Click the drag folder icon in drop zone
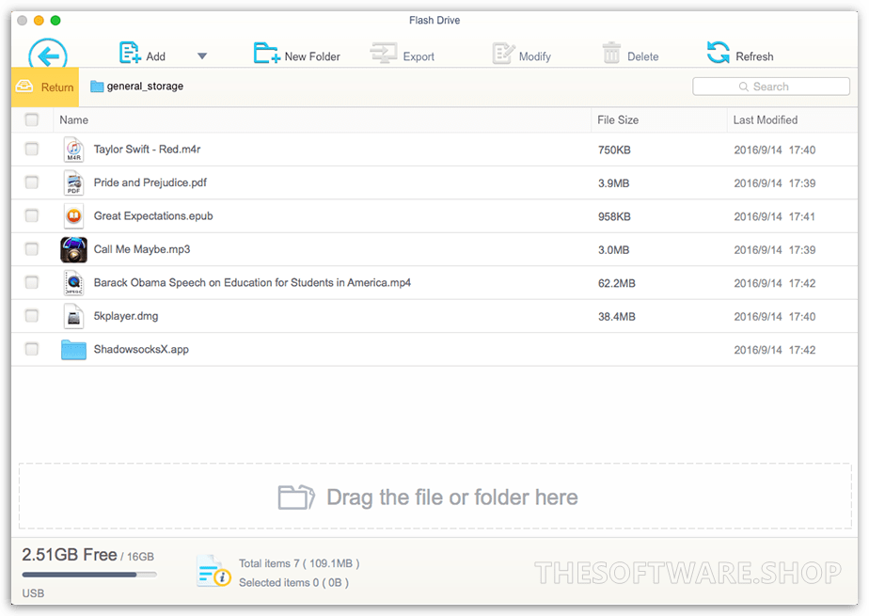 pos(296,497)
